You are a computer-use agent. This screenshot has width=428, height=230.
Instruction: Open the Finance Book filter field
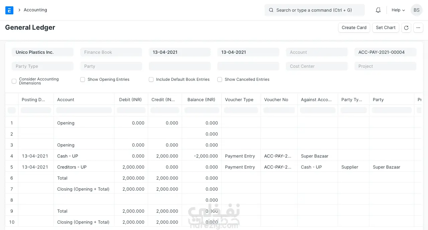[x=111, y=52]
